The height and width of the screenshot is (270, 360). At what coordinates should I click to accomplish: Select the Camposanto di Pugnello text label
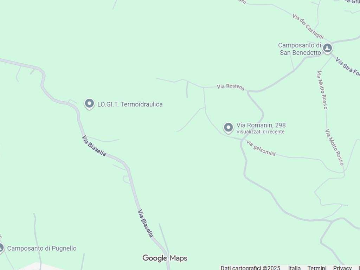42,249
